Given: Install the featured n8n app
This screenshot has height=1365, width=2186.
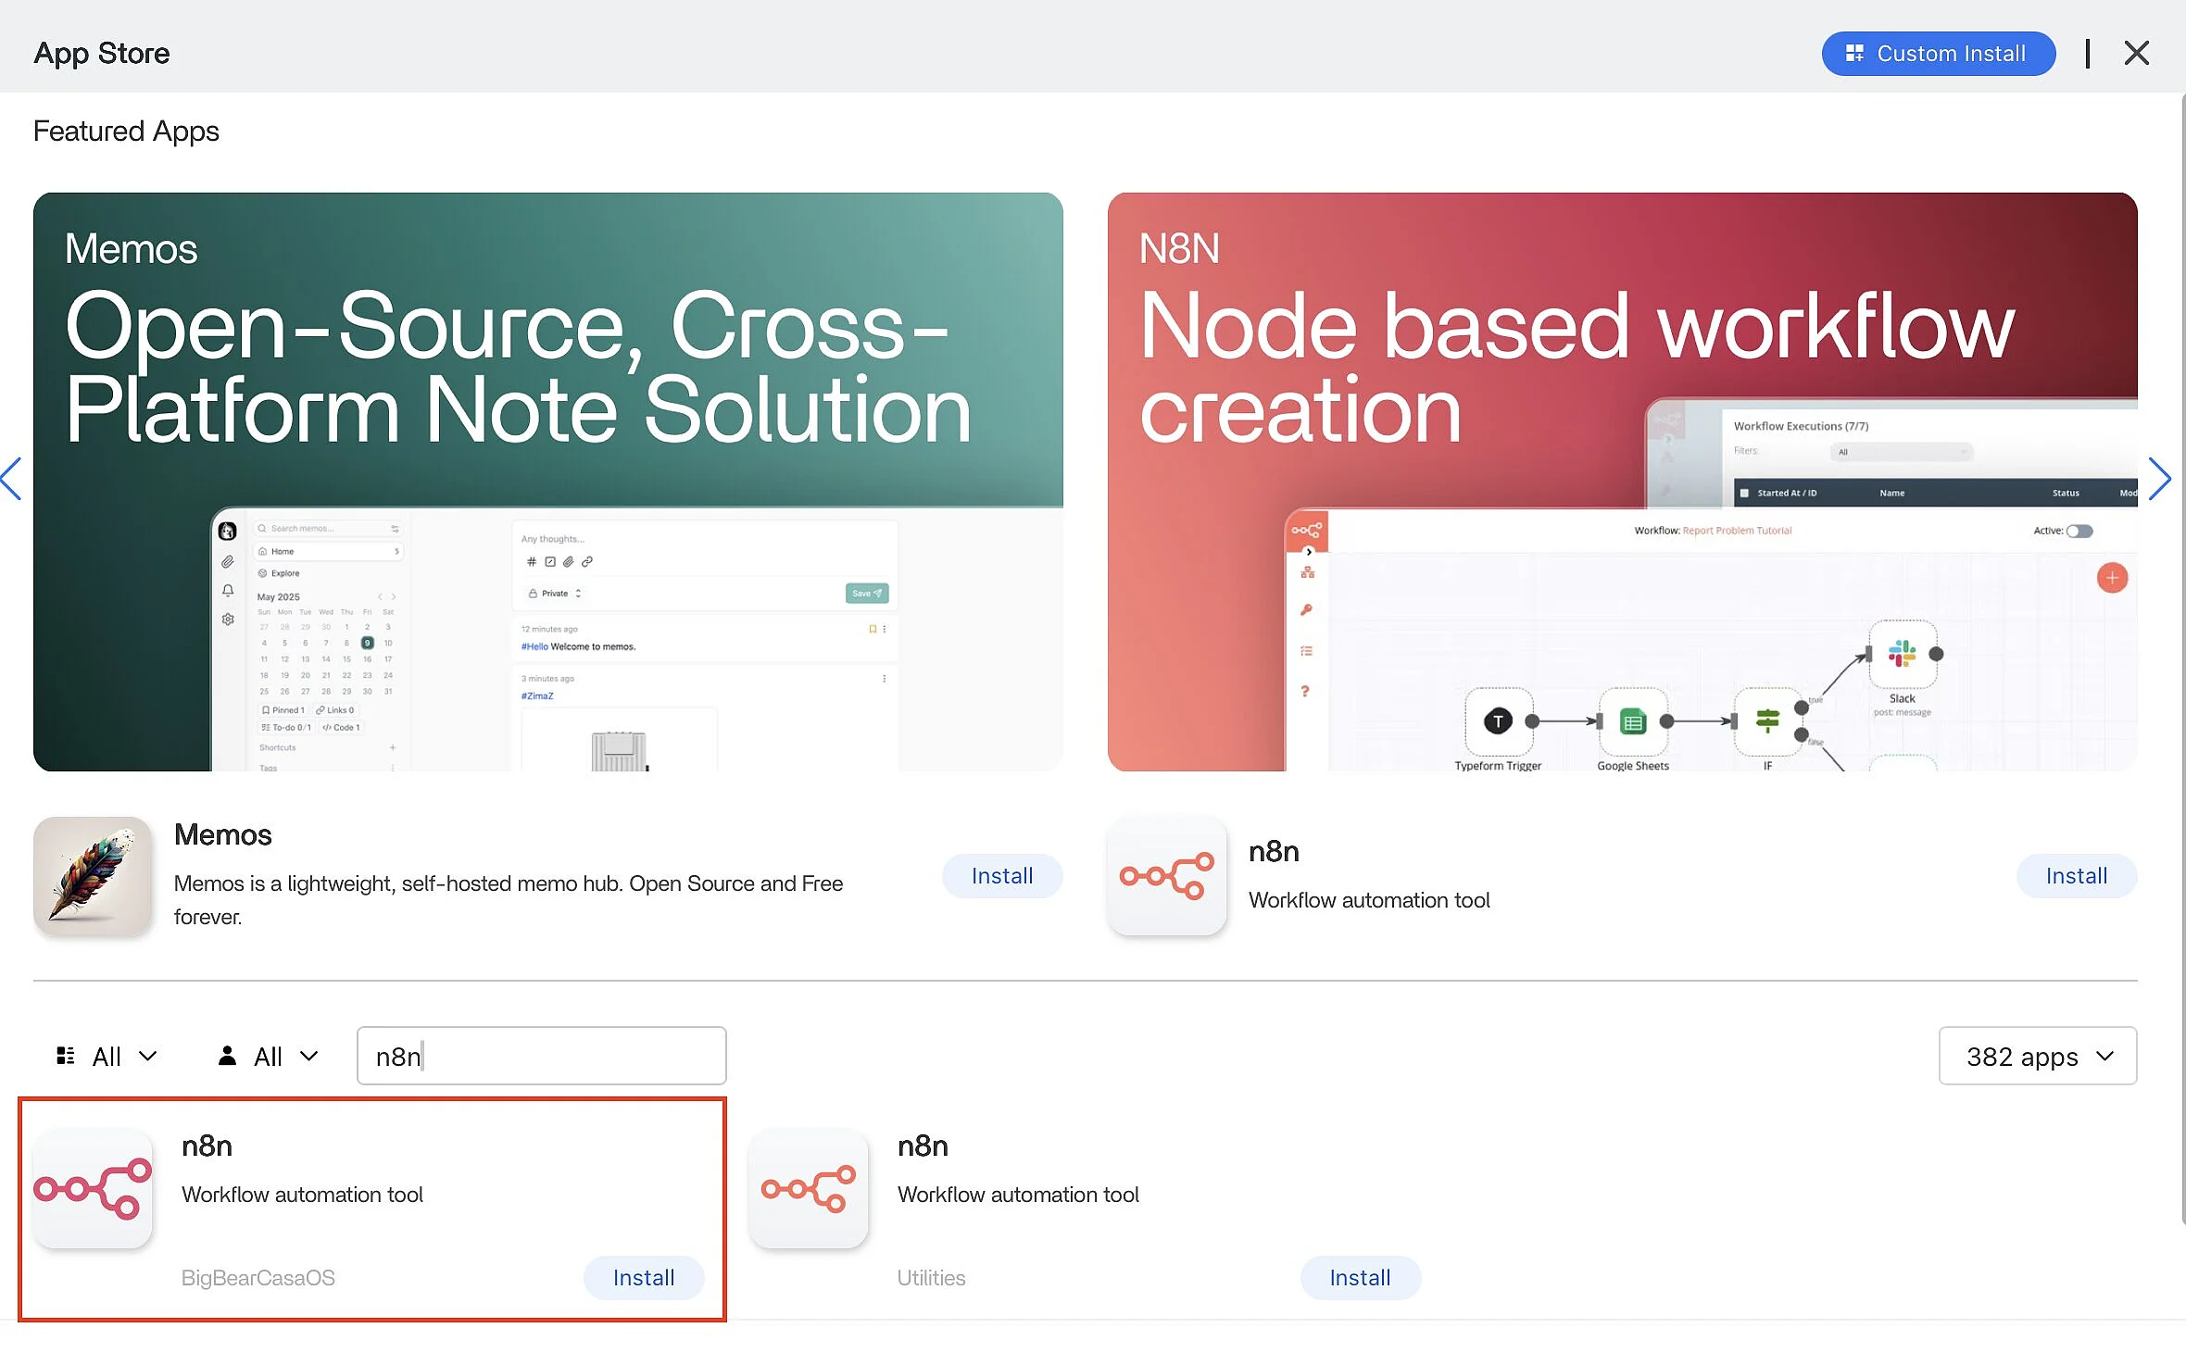Looking at the screenshot, I should (x=2076, y=876).
